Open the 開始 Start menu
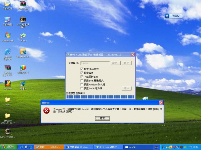Viewport: 201px width, 150px height. [x=8, y=147]
